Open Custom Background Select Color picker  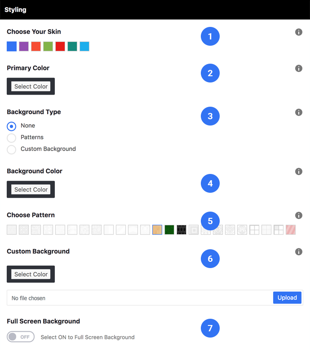[x=31, y=274]
